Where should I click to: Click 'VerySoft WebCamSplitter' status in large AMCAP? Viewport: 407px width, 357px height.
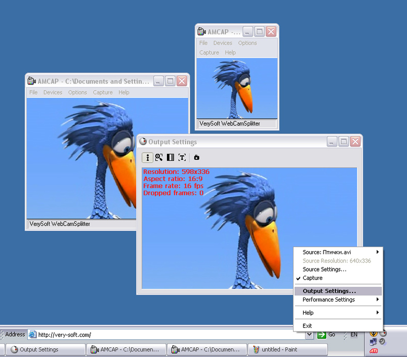60,224
